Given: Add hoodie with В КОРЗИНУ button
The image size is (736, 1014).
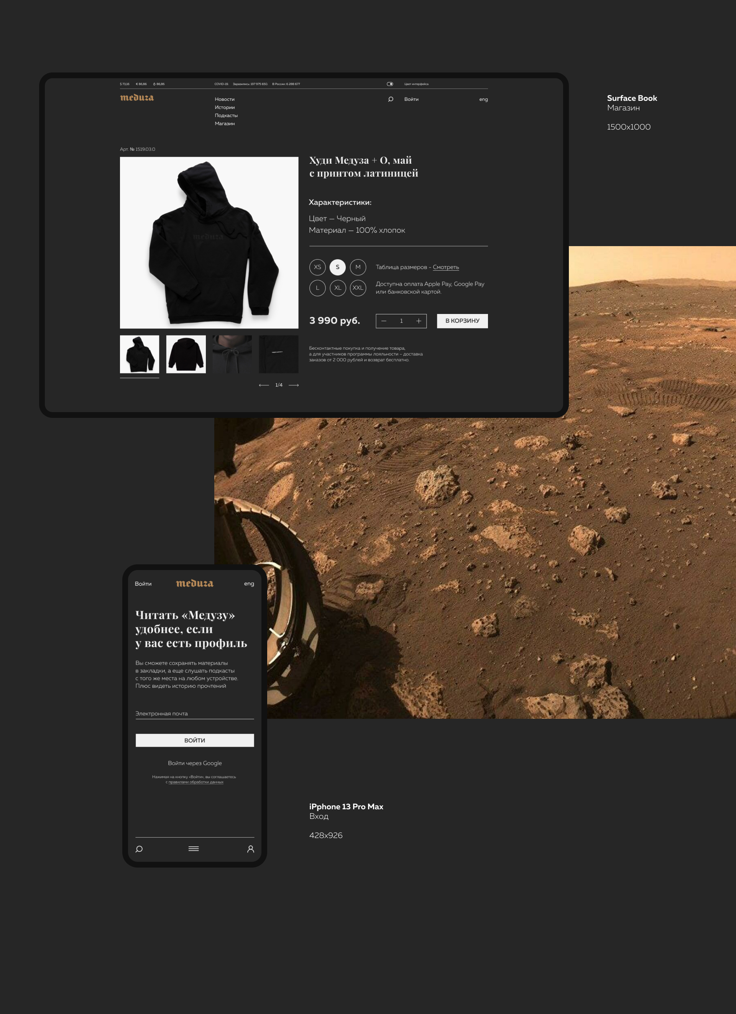Looking at the screenshot, I should click(462, 321).
